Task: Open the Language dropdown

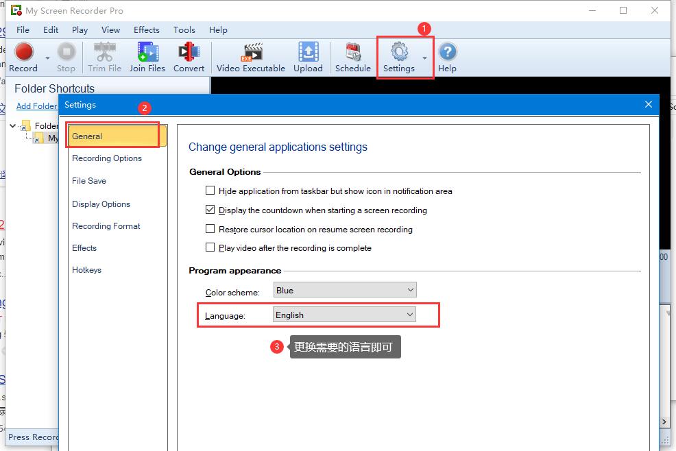Action: [x=345, y=315]
